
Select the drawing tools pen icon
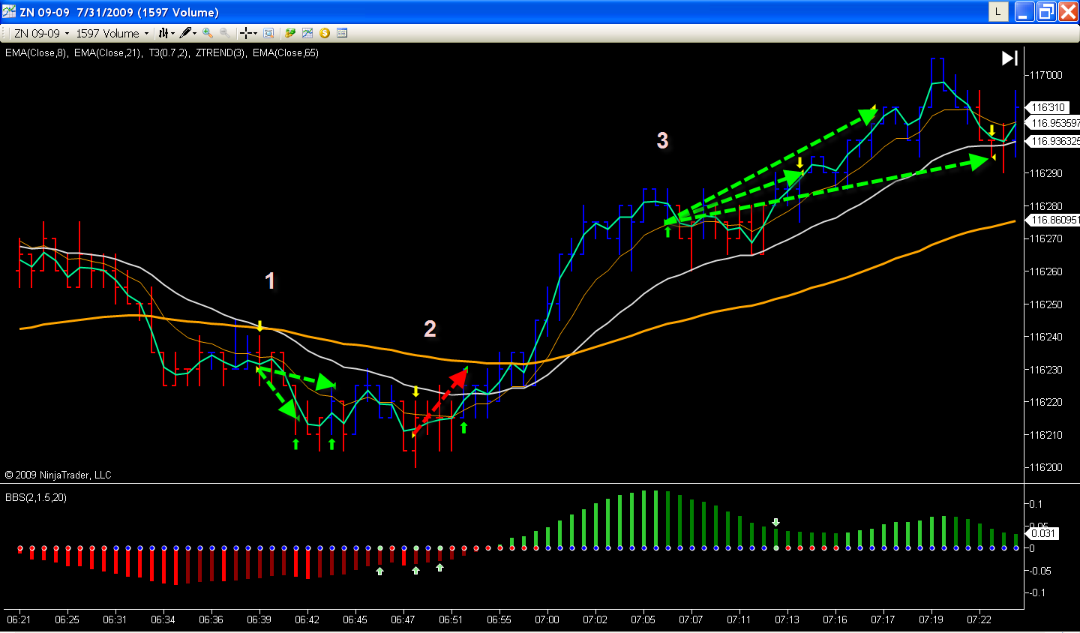(x=184, y=33)
